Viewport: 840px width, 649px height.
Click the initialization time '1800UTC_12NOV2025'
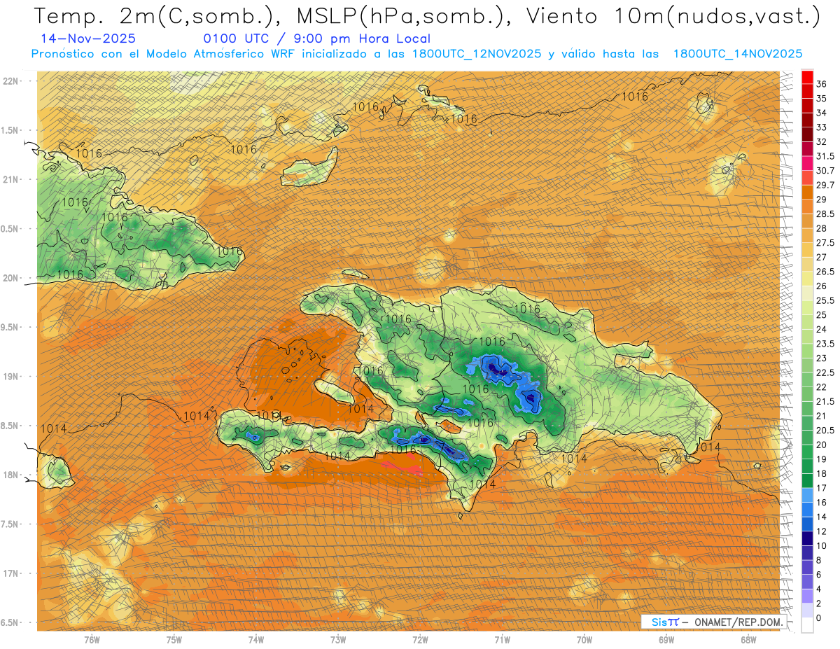point(477,54)
